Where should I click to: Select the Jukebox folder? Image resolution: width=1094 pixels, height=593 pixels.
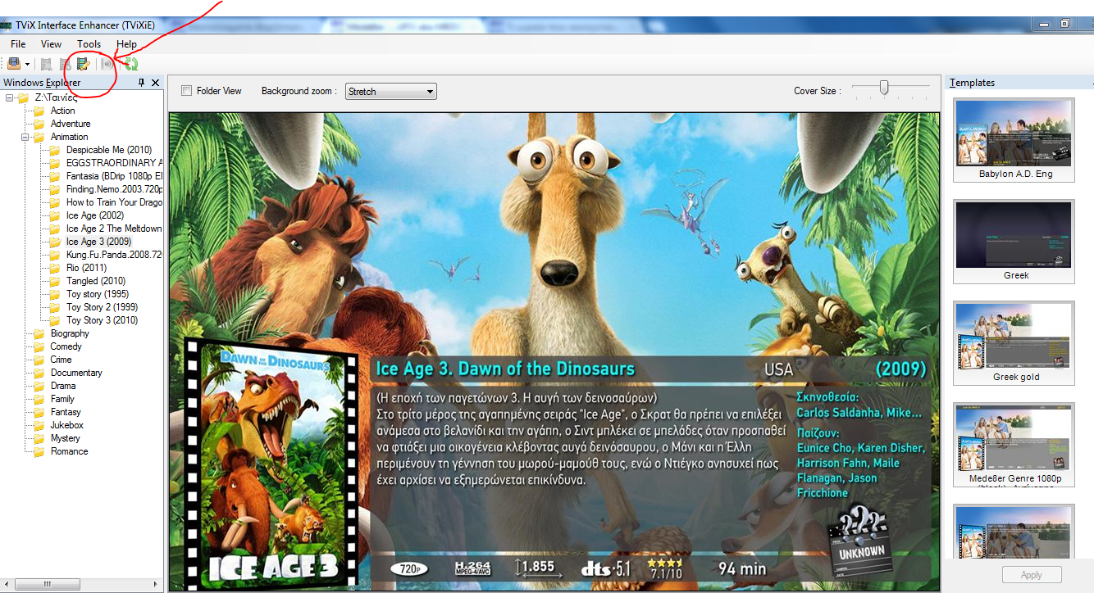pyautogui.click(x=66, y=425)
